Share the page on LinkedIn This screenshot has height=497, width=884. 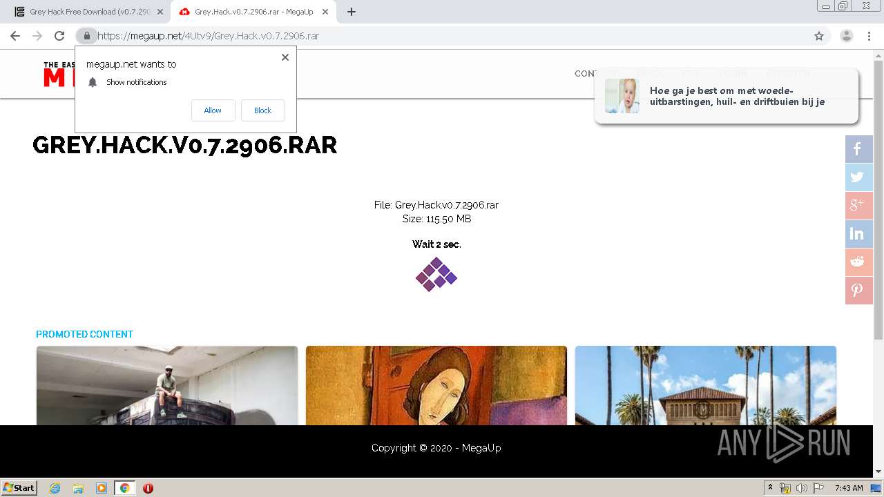coord(859,234)
